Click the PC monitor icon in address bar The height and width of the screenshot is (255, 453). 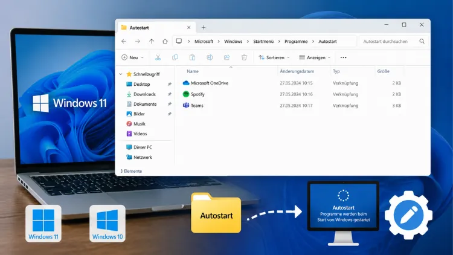tap(179, 41)
